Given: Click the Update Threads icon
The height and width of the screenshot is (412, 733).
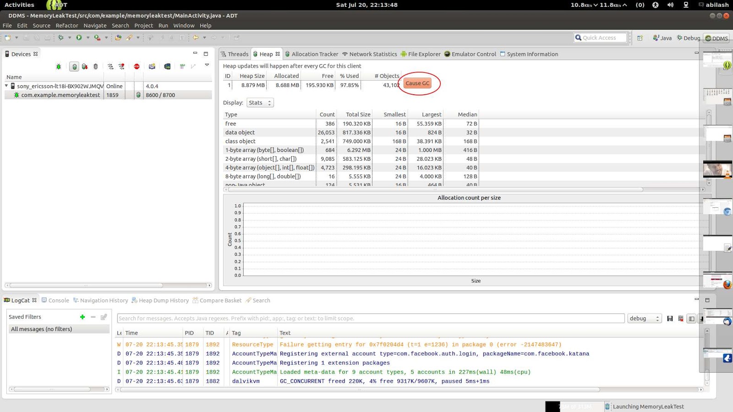Looking at the screenshot, I should coord(110,67).
